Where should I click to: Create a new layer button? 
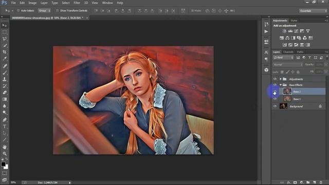(x=314, y=182)
